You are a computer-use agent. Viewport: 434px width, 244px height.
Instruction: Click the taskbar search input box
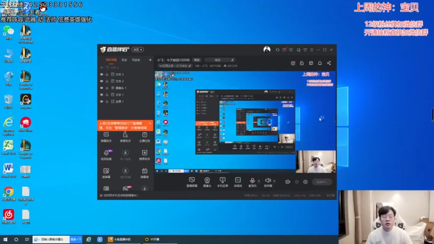[x=51, y=239]
